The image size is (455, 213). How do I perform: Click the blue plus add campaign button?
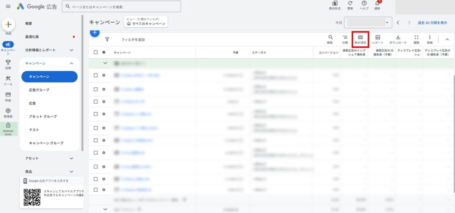click(94, 32)
